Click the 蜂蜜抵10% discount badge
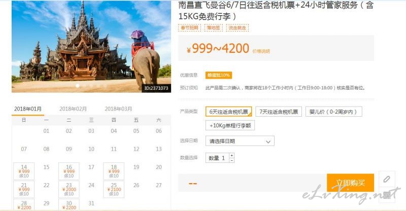The width and height of the screenshot is (406, 211). click(219, 75)
